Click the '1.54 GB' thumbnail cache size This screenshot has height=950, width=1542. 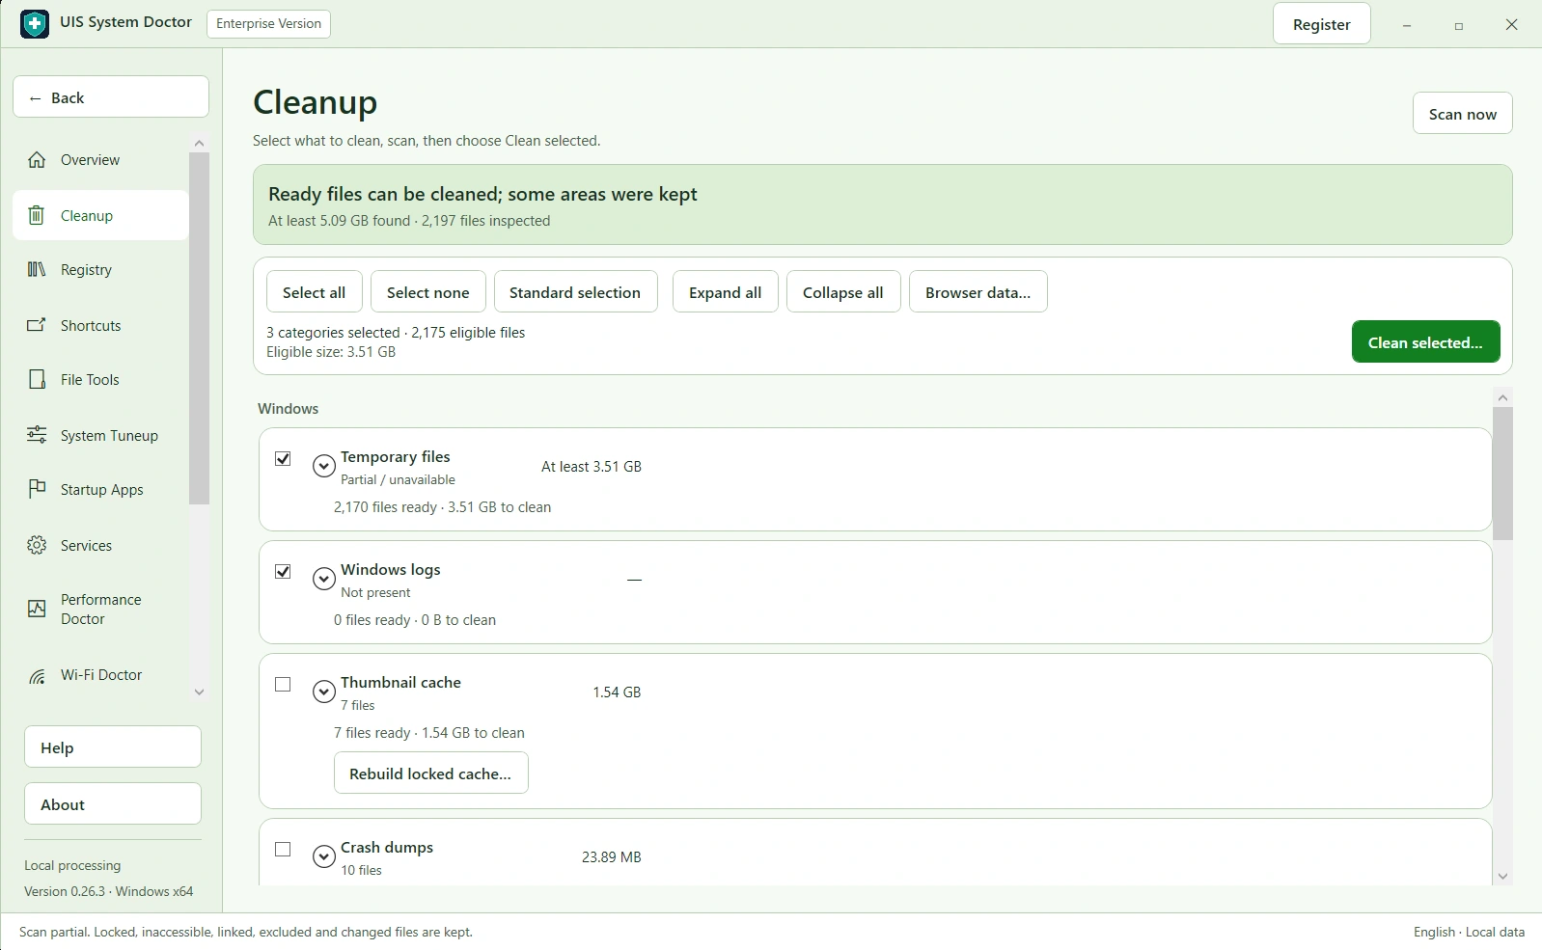click(x=617, y=692)
